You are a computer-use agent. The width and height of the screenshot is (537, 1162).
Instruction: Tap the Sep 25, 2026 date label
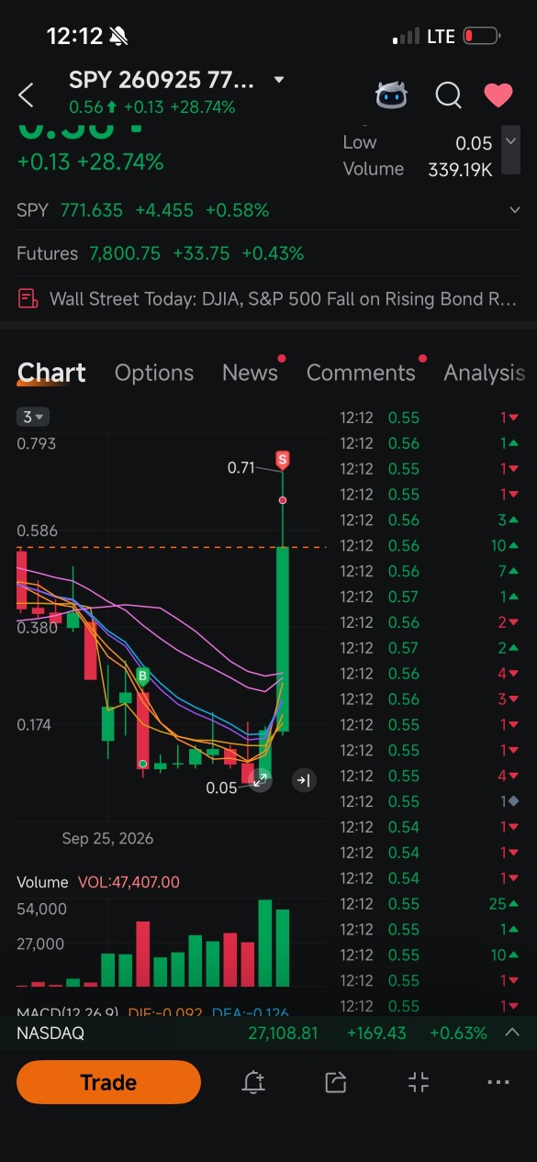click(x=107, y=838)
